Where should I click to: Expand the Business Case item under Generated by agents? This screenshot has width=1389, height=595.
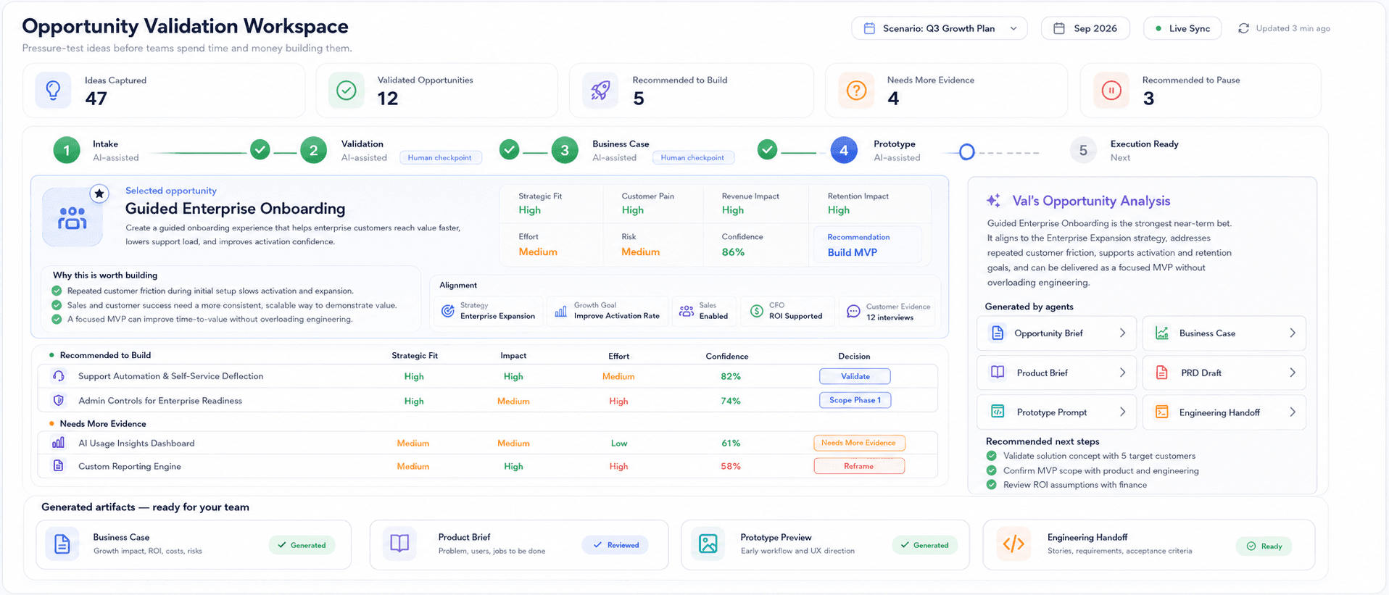click(x=1224, y=333)
